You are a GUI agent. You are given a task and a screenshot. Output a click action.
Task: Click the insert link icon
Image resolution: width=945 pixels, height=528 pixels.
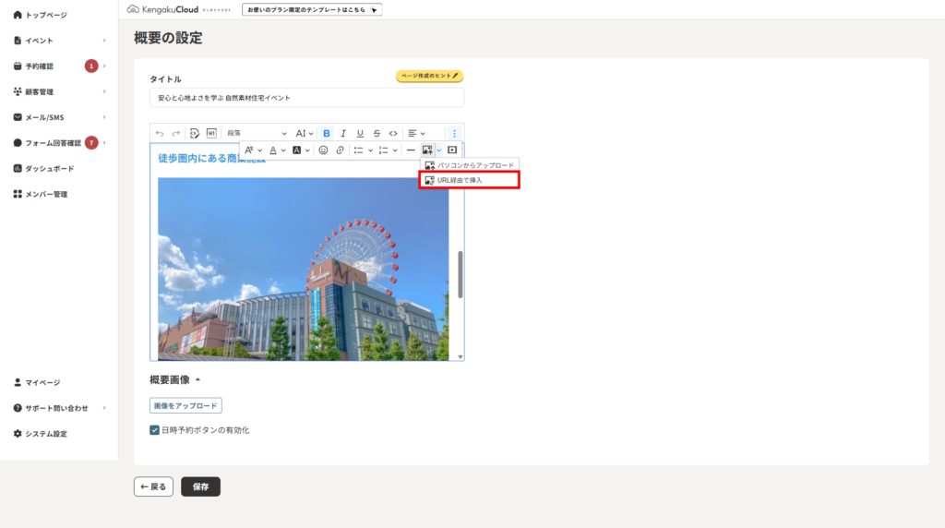pos(340,150)
